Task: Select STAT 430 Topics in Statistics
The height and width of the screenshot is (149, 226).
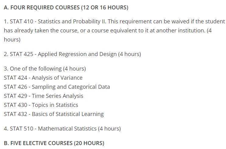Action: coord(41,105)
